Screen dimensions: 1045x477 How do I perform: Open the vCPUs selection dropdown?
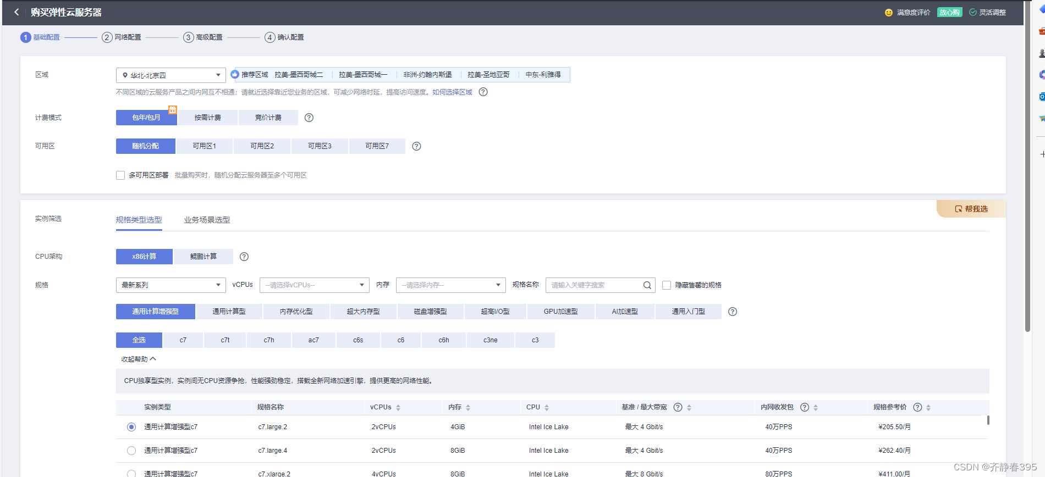click(x=315, y=285)
